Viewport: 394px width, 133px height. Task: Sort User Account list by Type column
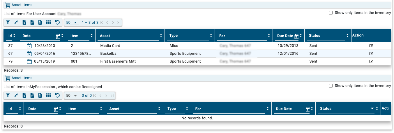[x=211, y=36]
